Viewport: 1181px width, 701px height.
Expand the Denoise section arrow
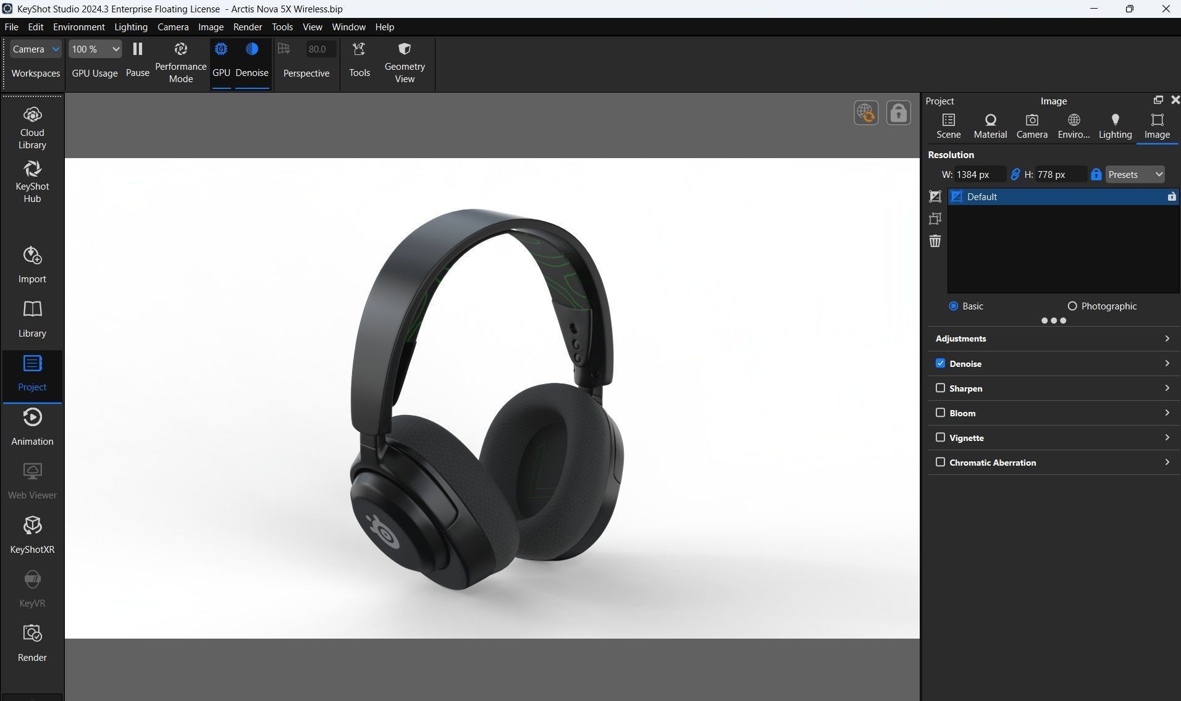(1167, 363)
